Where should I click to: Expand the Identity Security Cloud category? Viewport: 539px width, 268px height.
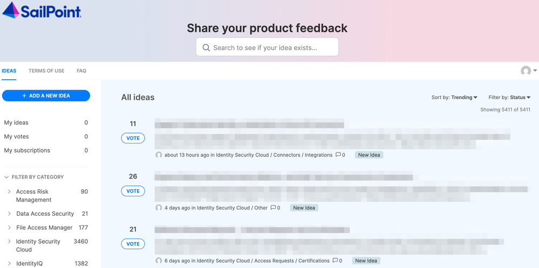pos(9,242)
